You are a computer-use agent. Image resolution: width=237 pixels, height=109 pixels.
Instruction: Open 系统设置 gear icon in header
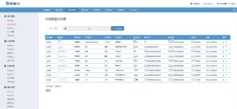[x=218, y=4]
